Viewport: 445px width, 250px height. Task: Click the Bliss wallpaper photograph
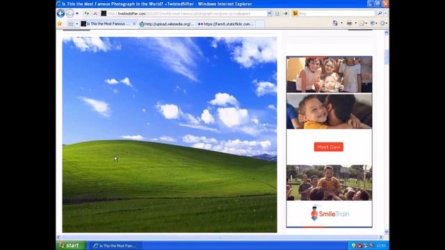(x=170, y=135)
